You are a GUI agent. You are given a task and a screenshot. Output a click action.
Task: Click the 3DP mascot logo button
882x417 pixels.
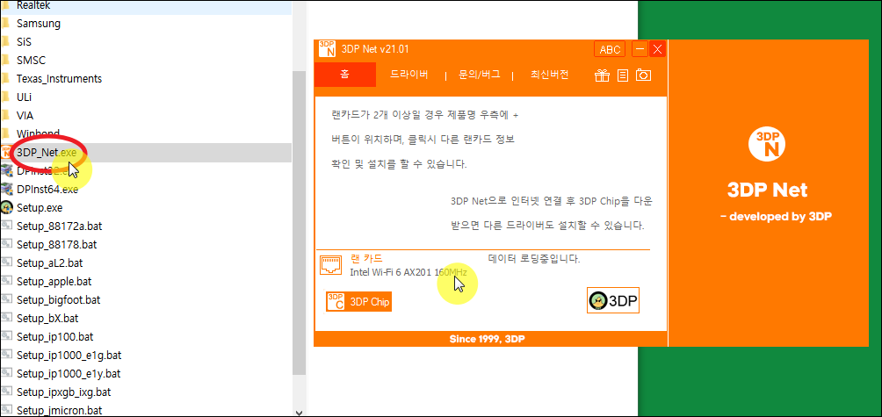tap(613, 300)
